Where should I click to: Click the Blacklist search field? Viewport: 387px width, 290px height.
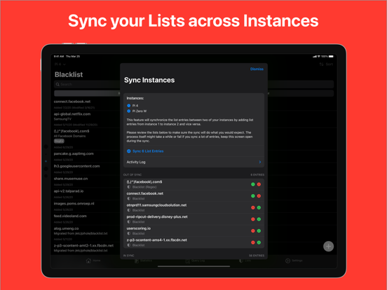click(87, 84)
